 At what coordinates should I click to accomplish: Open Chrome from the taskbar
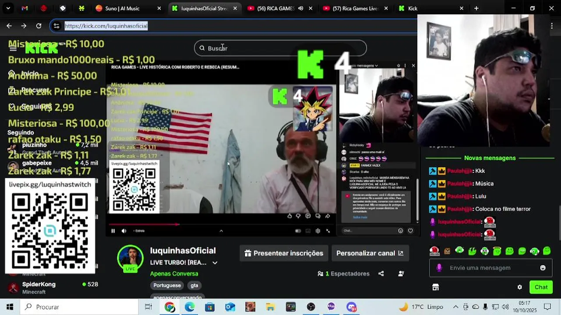[x=170, y=307]
